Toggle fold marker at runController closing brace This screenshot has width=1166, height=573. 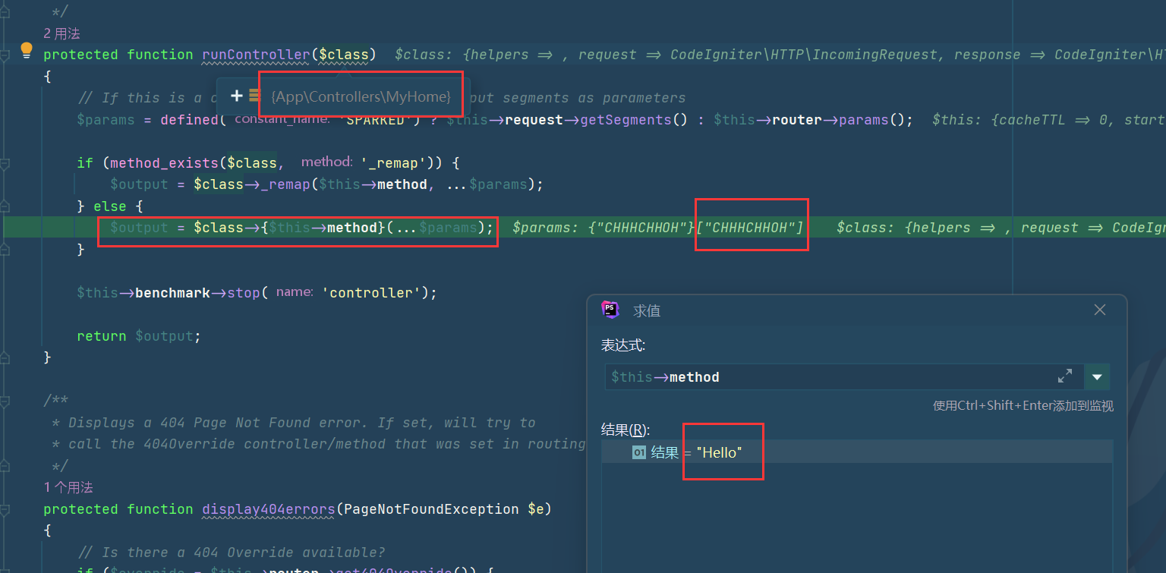pos(5,357)
